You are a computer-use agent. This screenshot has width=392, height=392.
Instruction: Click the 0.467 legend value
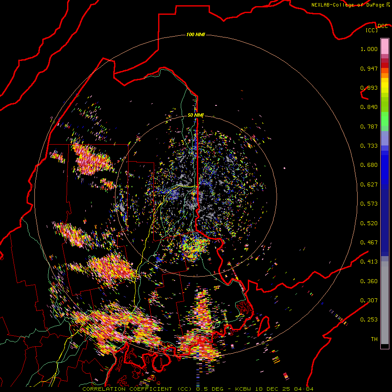pos(369,243)
